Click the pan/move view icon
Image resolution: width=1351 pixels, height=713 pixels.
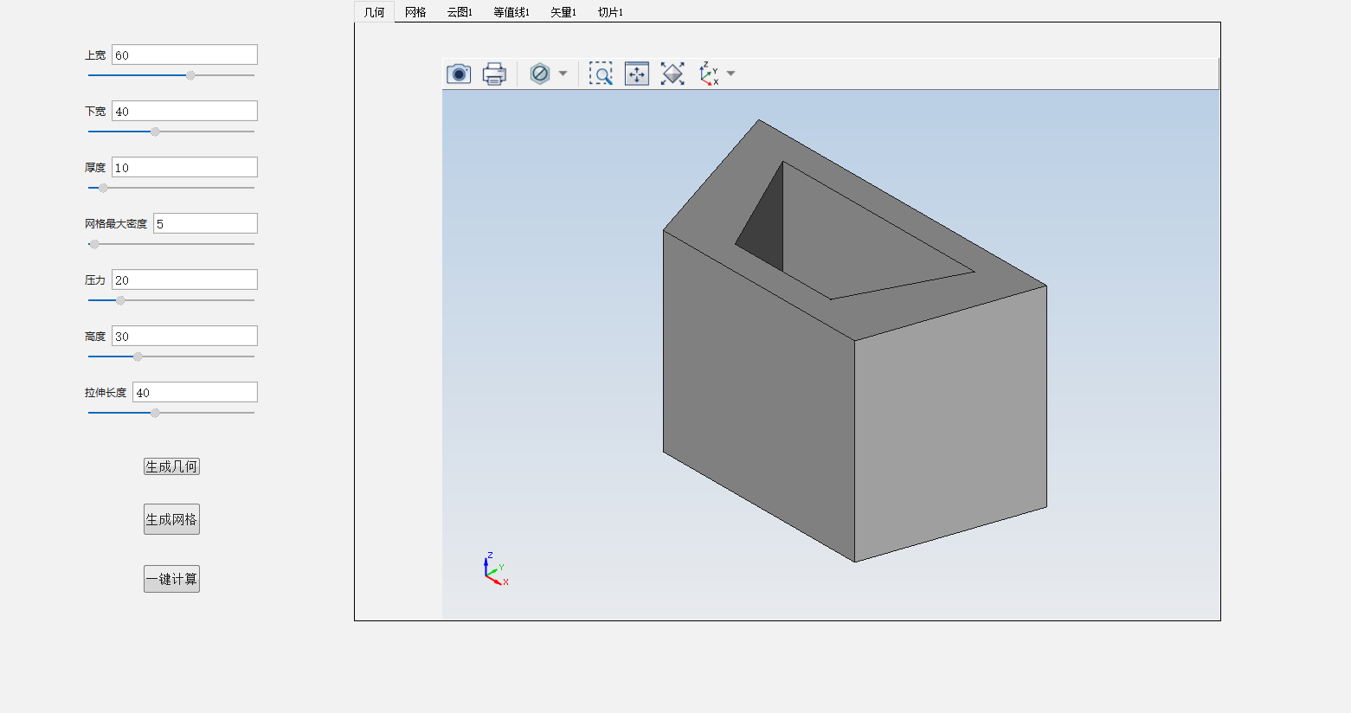pyautogui.click(x=637, y=74)
